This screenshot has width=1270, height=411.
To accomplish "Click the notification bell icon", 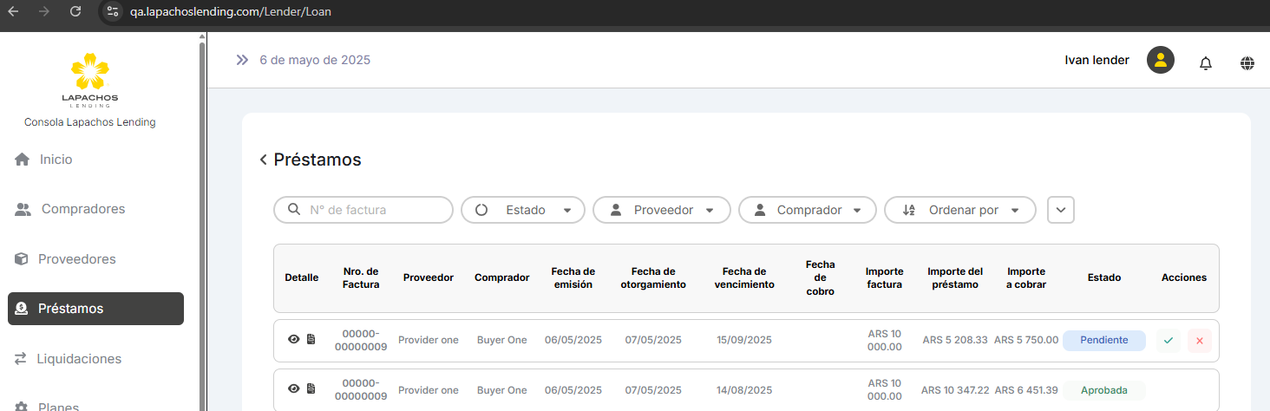I will [1205, 62].
